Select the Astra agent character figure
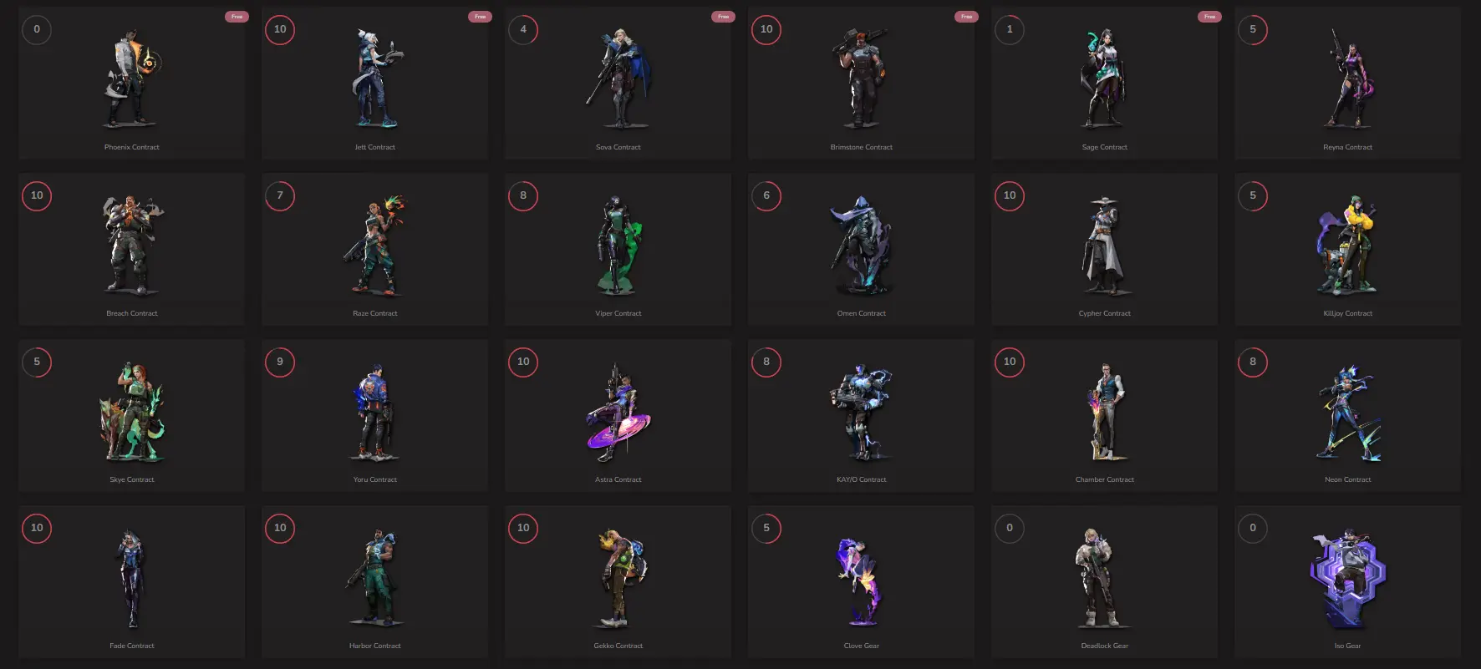This screenshot has height=669, width=1481. 618,411
